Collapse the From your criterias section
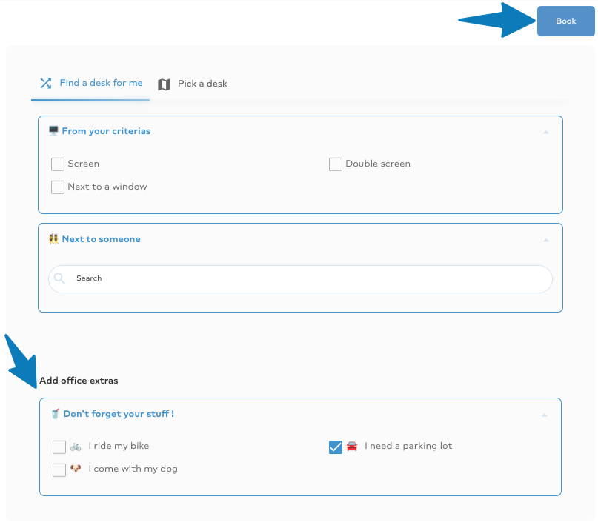Image resolution: width=598 pixels, height=528 pixels. point(545,133)
